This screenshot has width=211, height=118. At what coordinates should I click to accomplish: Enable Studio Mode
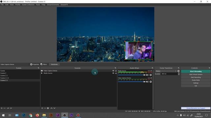196,80
